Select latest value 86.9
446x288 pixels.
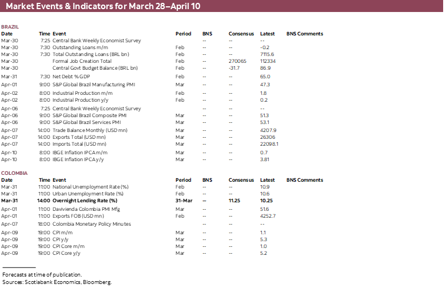coord(265,68)
